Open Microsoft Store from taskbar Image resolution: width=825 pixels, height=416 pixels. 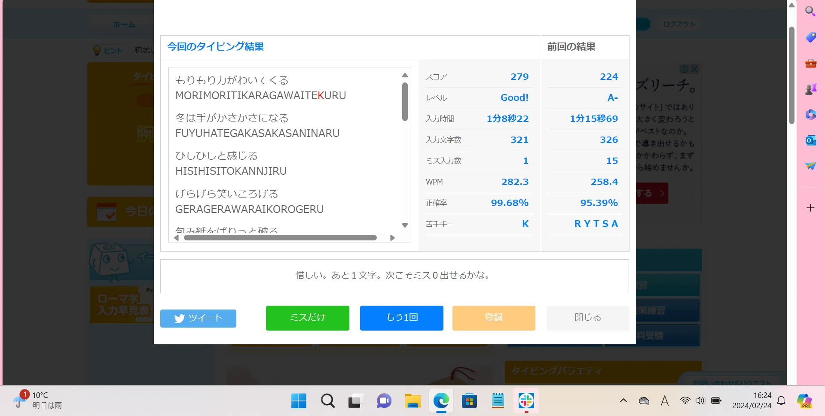[x=469, y=401]
